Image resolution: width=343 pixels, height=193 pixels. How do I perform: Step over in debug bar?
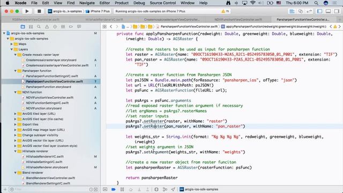pos(131,189)
